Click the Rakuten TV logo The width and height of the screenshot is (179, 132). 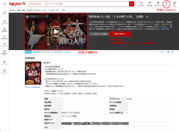[17, 4]
